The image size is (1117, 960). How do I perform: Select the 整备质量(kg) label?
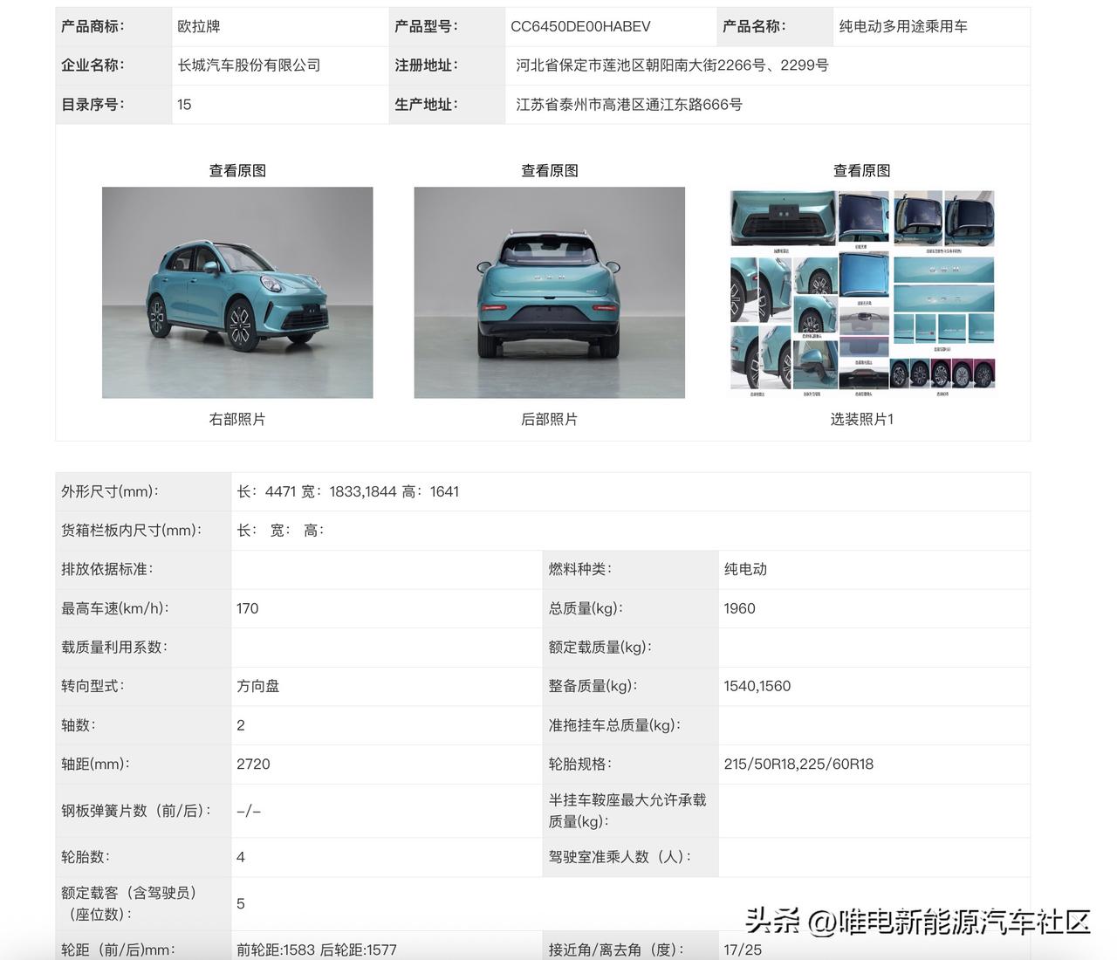pyautogui.click(x=593, y=686)
